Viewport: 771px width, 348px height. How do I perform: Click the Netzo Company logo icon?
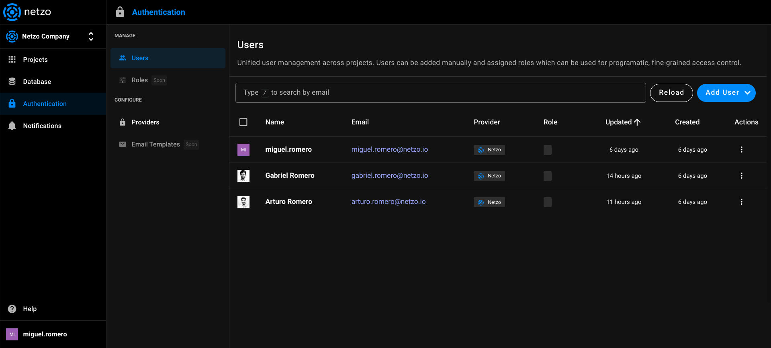click(x=12, y=37)
